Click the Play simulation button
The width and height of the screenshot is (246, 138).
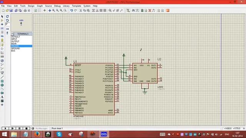tap(5, 128)
